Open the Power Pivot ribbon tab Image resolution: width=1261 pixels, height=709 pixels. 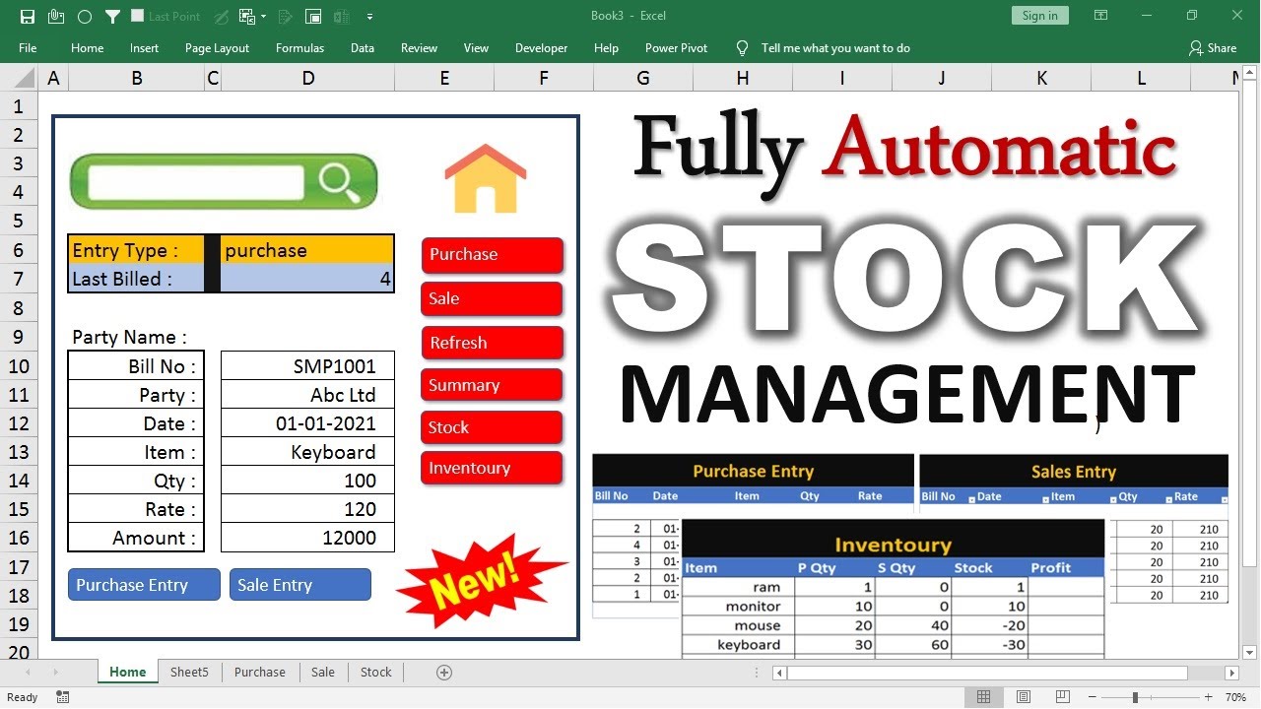point(676,47)
